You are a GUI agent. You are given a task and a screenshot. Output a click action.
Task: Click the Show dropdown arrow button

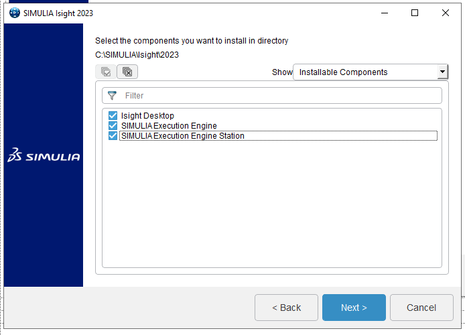pyautogui.click(x=442, y=72)
